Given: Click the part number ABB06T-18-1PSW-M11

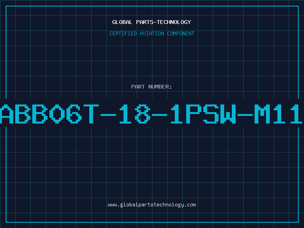Looking at the screenshot, I should 151,114.
